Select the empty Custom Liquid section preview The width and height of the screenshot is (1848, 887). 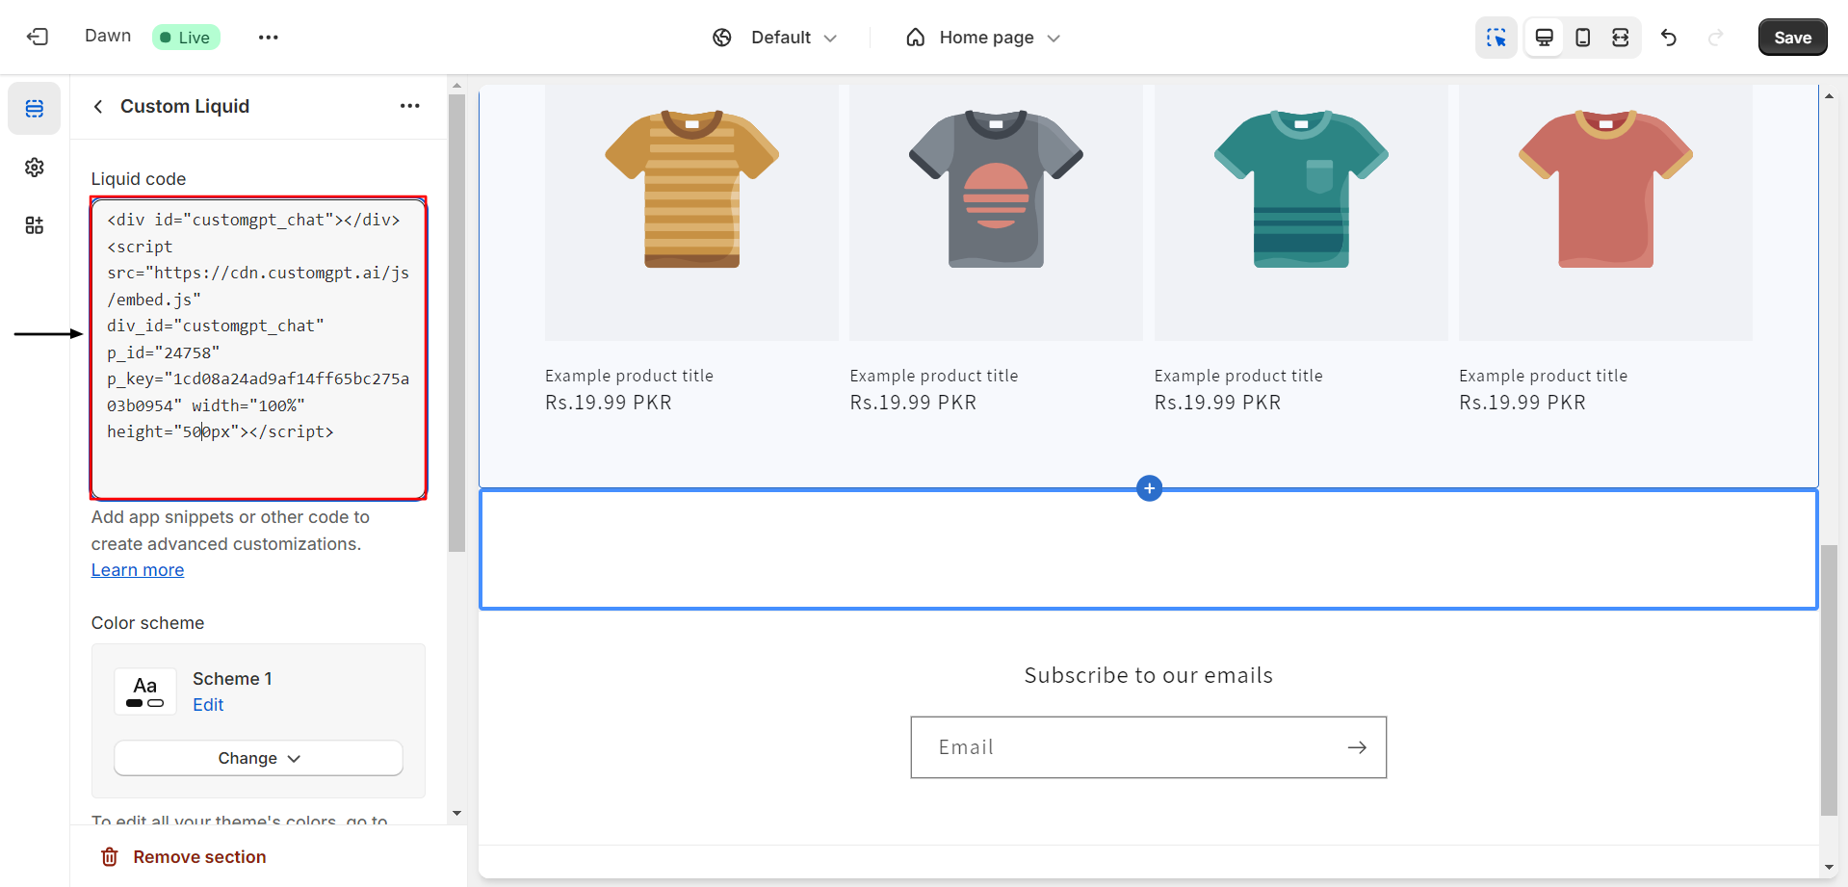1148,550
